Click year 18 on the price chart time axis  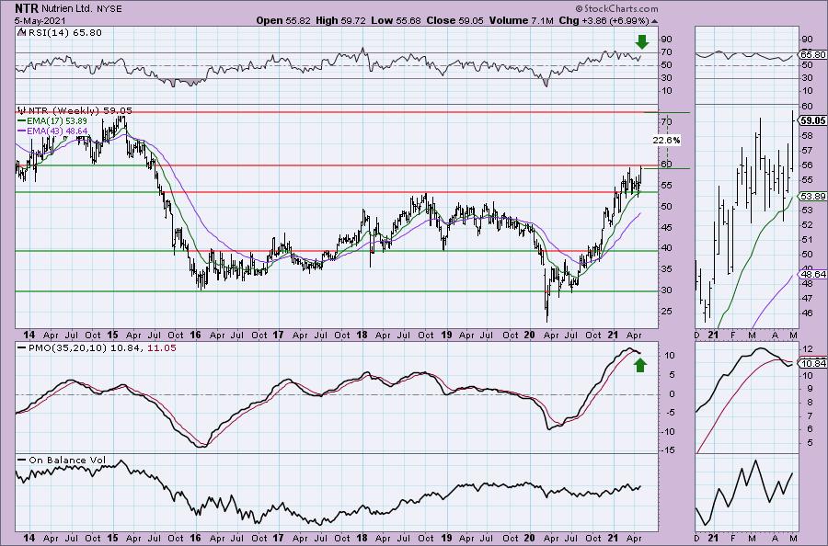(x=362, y=335)
